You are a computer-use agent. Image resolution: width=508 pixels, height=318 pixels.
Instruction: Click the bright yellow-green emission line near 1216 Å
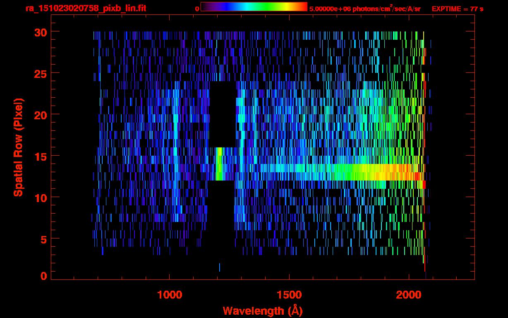click(x=219, y=164)
